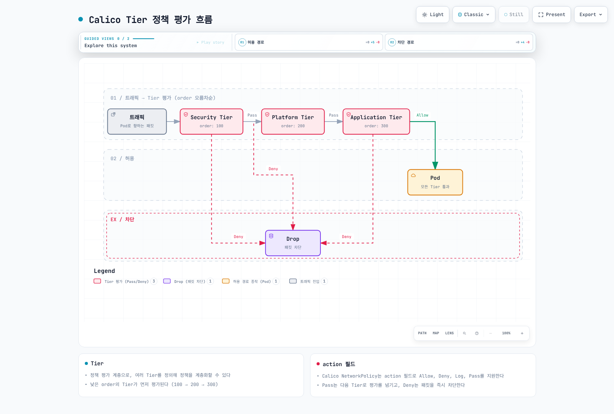Click the 02 / 허용 group label
Viewport: 614px width, 414px height.
[x=122, y=158]
